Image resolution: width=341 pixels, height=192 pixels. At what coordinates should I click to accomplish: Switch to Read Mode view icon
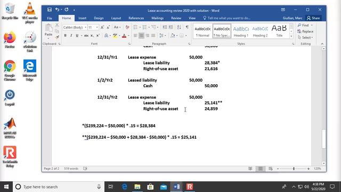250,169
